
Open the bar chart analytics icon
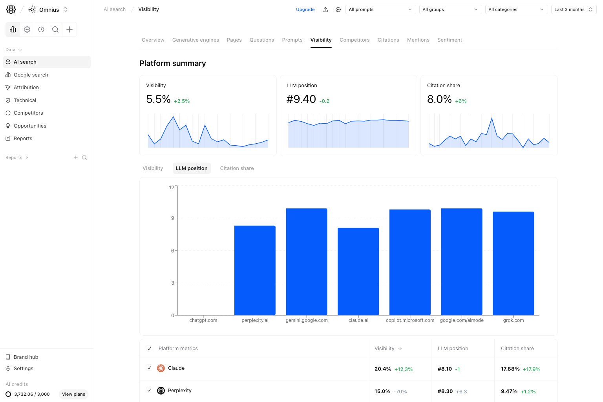13,29
